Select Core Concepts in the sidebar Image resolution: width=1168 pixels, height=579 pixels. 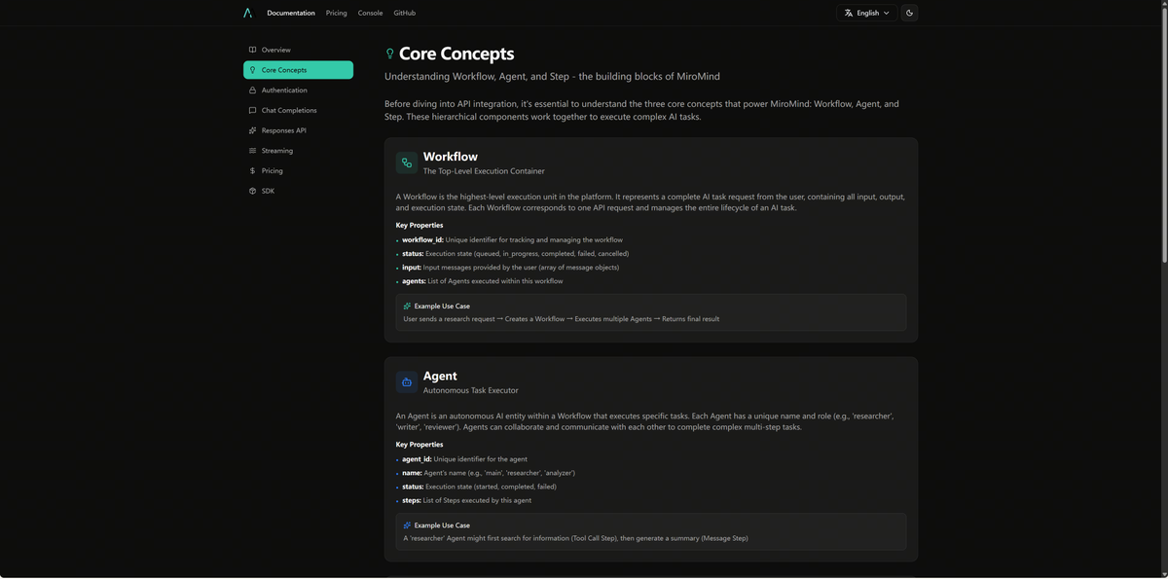(298, 70)
